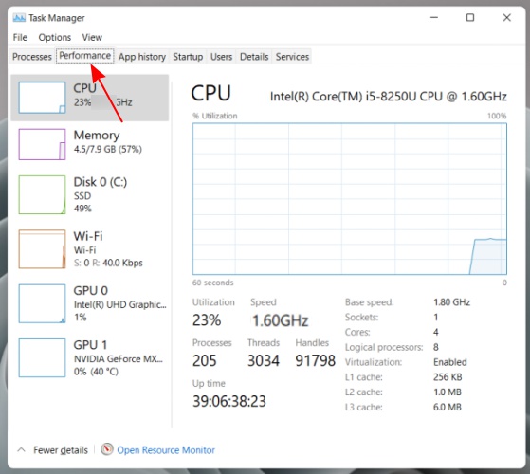Image resolution: width=530 pixels, height=474 pixels.
Task: Go to the Users tab
Action: 222,57
